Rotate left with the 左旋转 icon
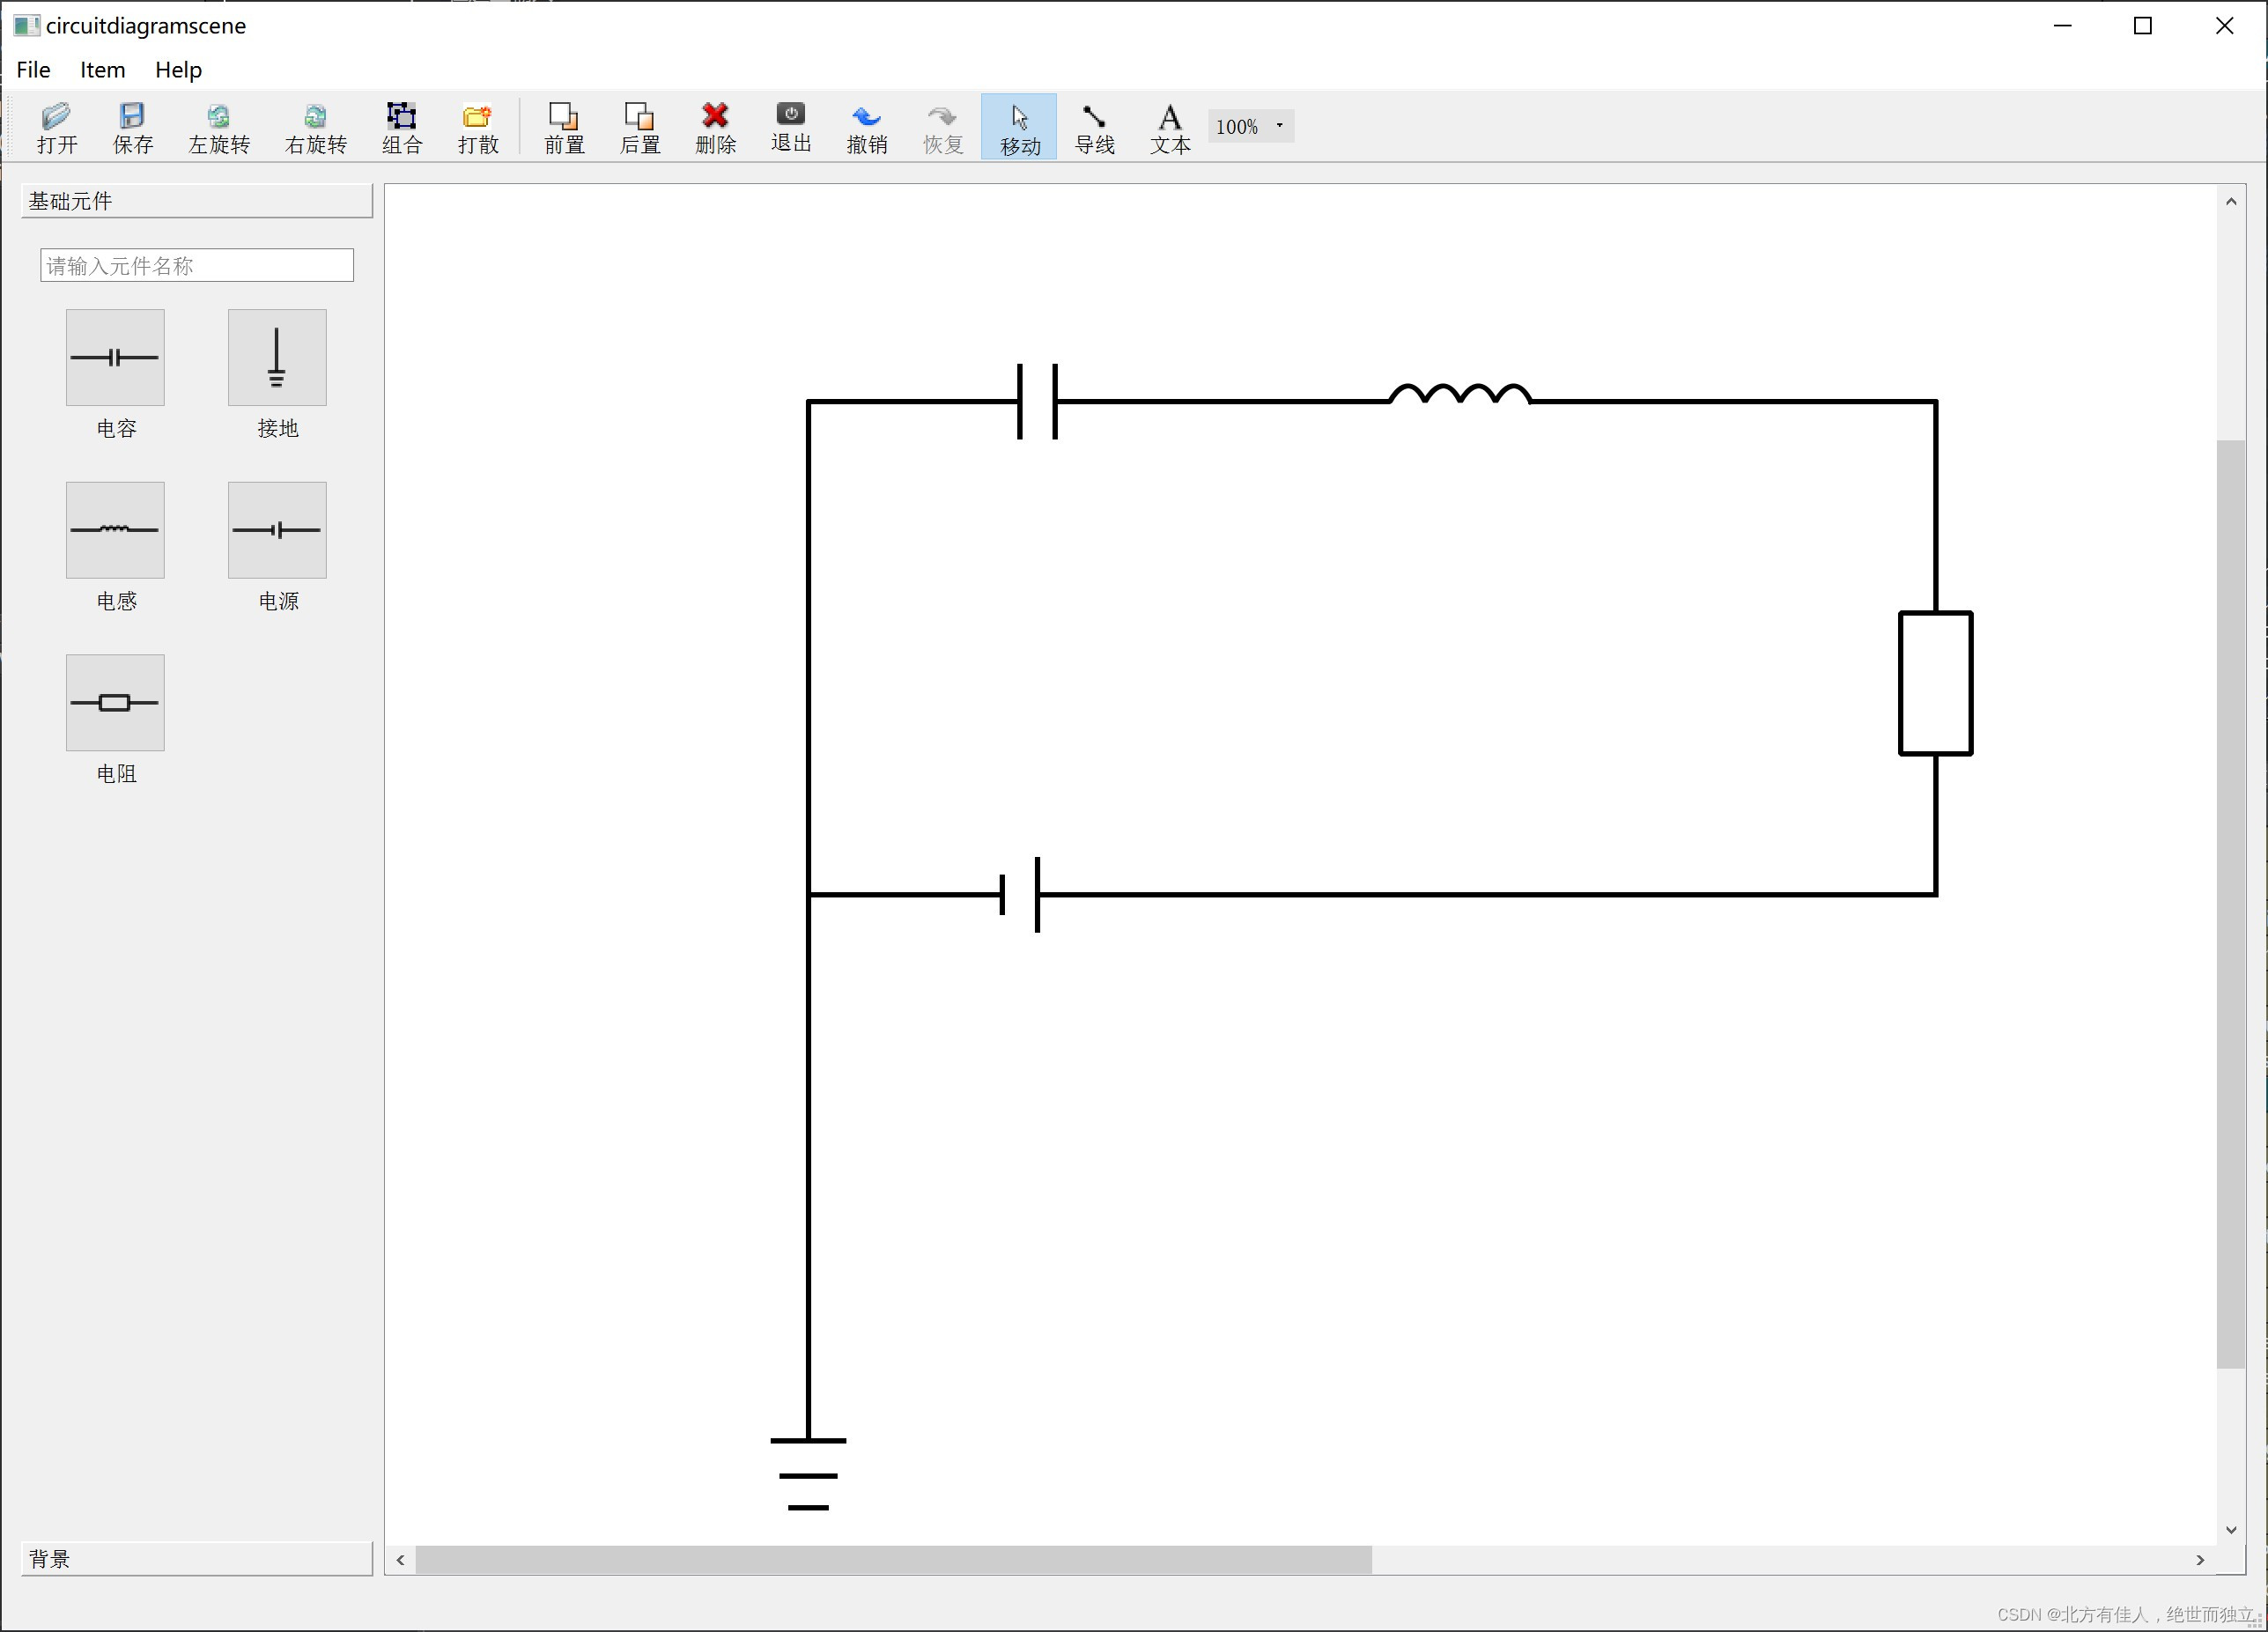This screenshot has height=1632, width=2268. 219,127
